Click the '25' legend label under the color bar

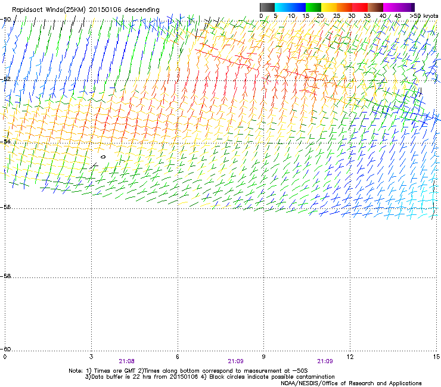click(x=336, y=16)
